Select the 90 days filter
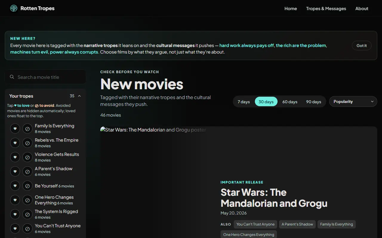The width and height of the screenshot is (382, 238). 314,102
